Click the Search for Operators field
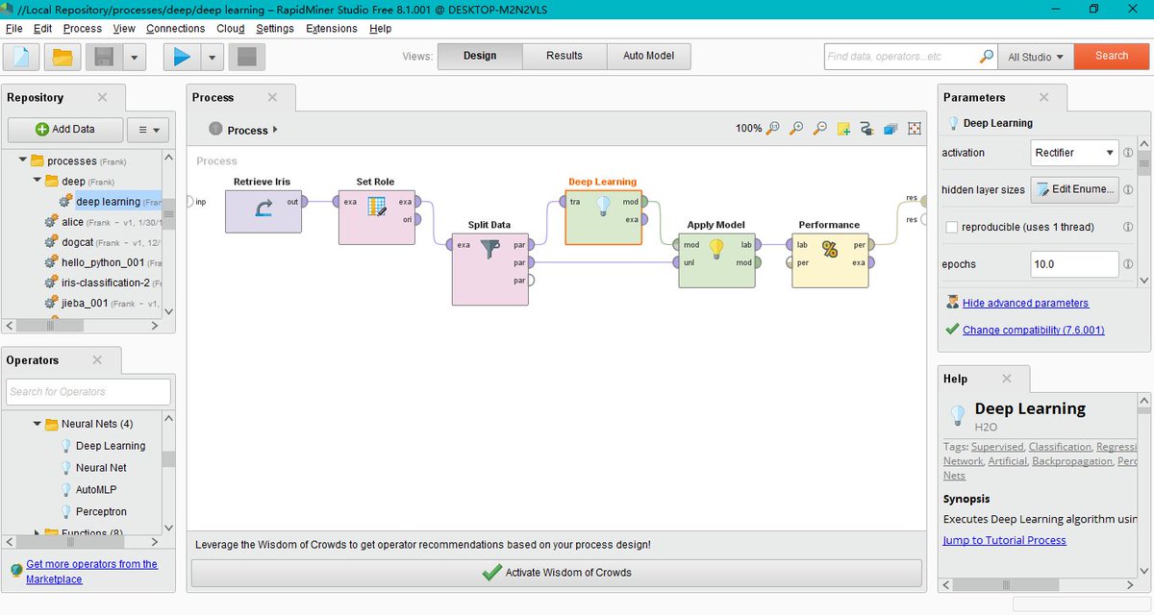Screen dimensions: 1154x615 coord(88,391)
